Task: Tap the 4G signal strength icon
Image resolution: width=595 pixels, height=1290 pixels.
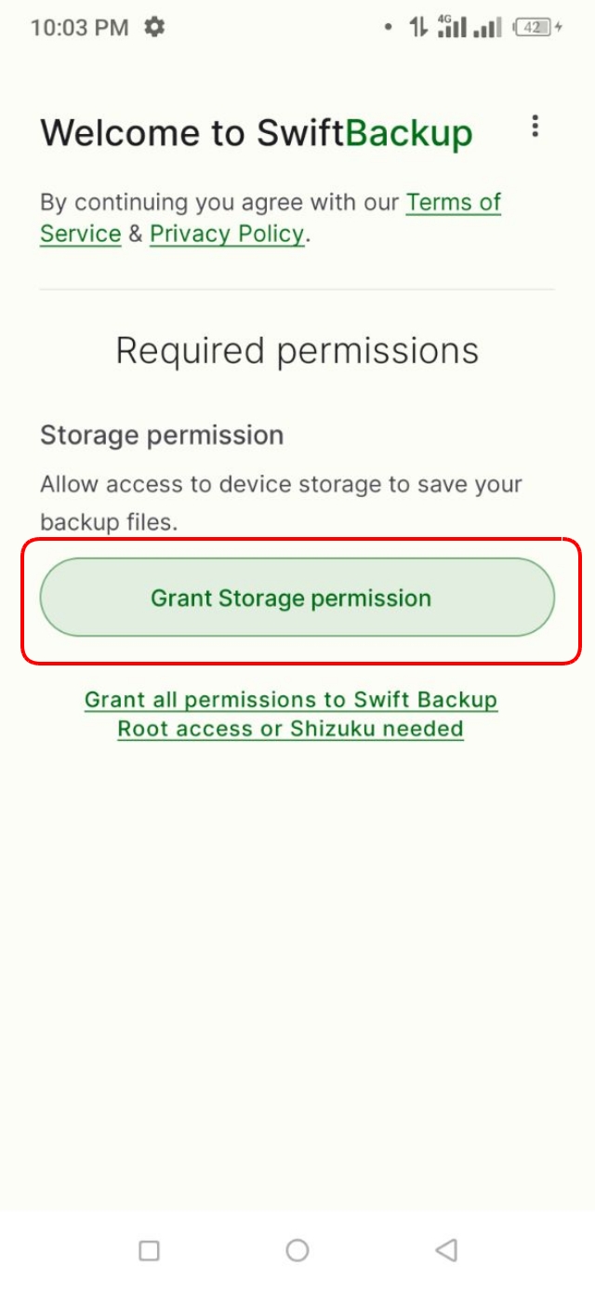Action: 453,27
